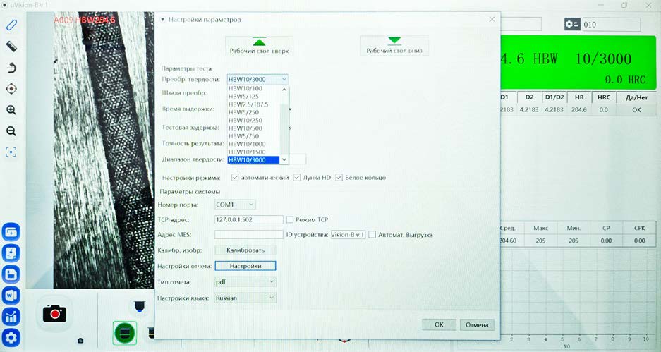Viewport: 661px width, 352px height.
Task: Open settings with the blue gear icon
Action: 11,338
